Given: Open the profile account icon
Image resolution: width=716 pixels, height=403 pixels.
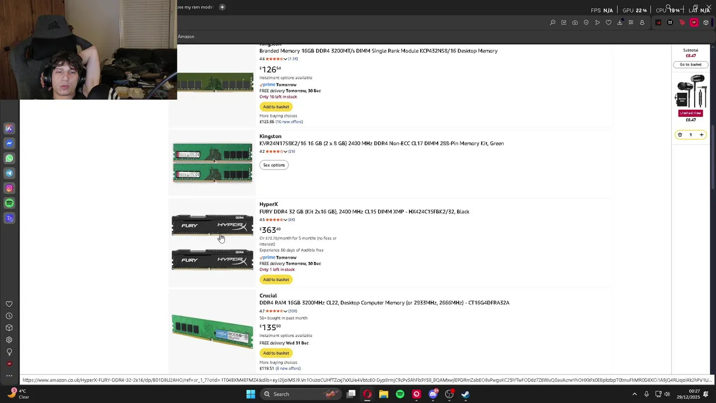Looking at the screenshot, I should (642, 22).
